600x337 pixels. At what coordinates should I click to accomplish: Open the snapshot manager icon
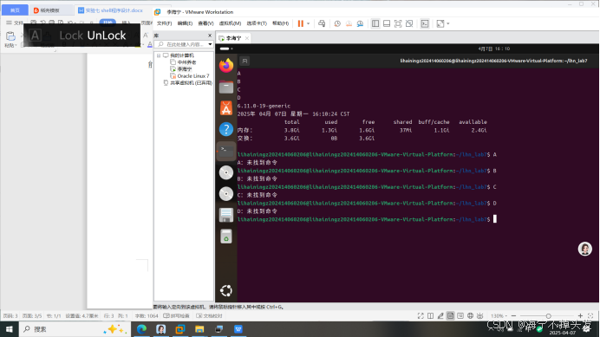[360, 23]
